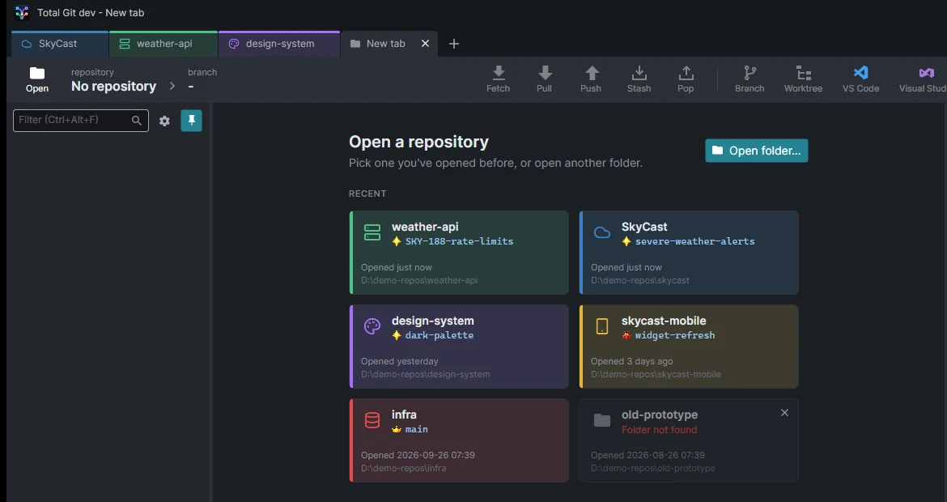
Task: Close the New tab tab
Action: point(425,44)
